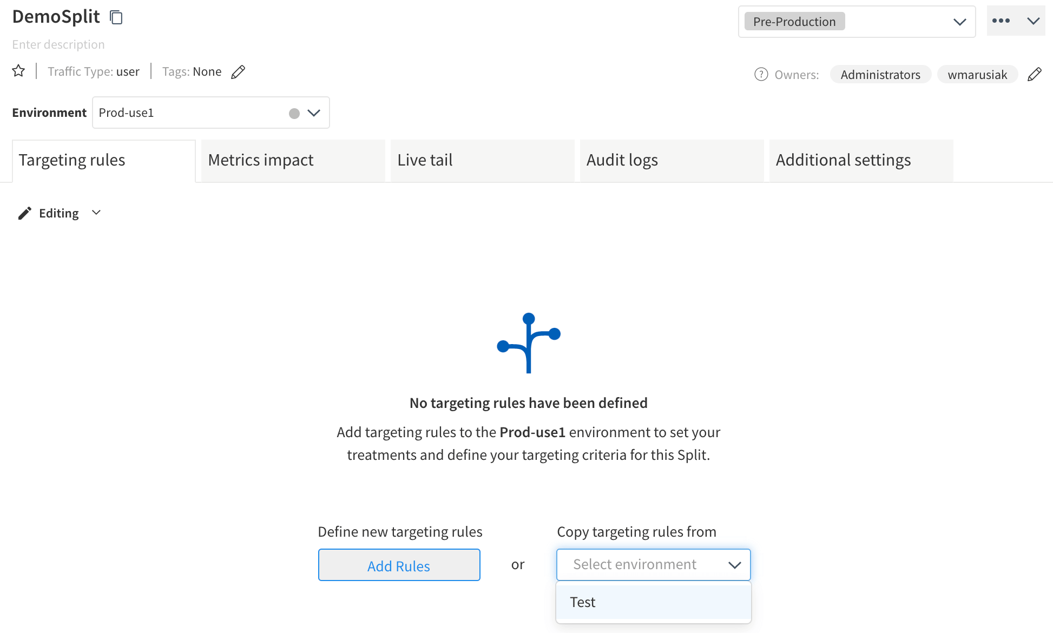This screenshot has height=633, width=1053.
Task: Switch to the Metrics impact tab
Action: [260, 160]
